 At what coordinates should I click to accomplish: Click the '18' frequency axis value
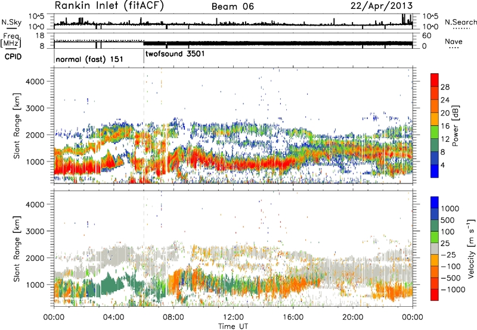[39, 36]
